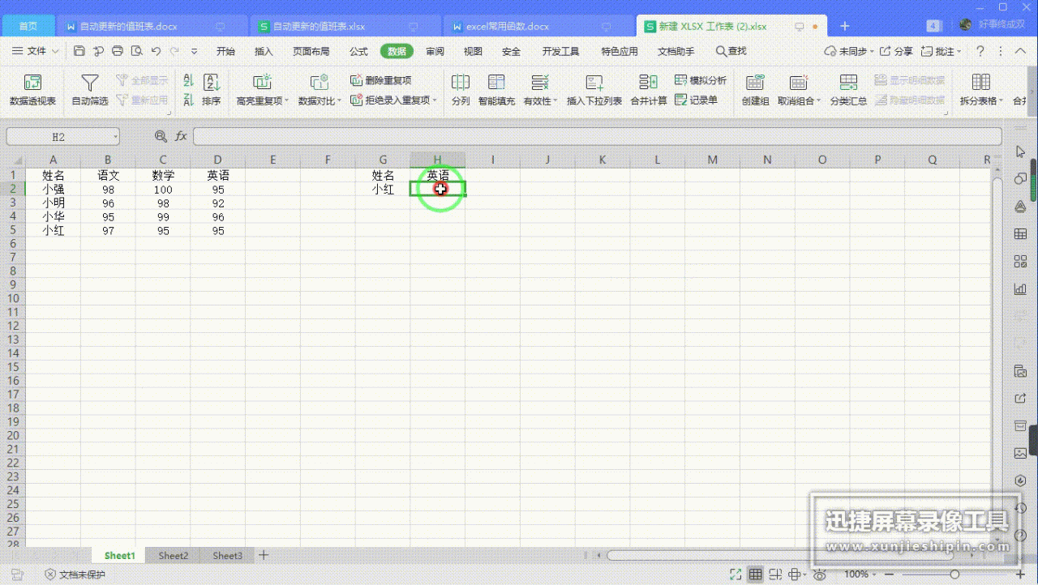1038x585 pixels.
Task: Expand the 文件 menu arrow
Action: click(55, 51)
